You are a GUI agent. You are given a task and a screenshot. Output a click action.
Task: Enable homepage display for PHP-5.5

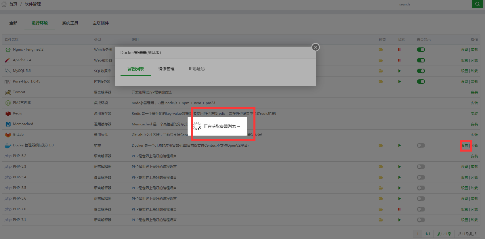(x=421, y=188)
